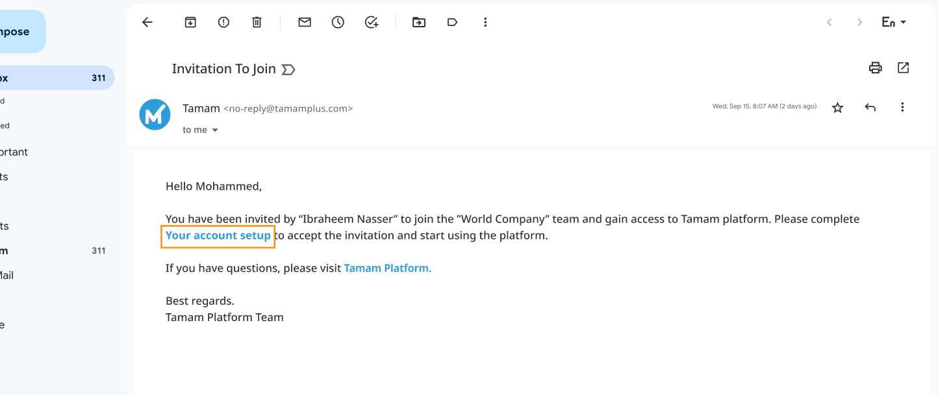This screenshot has width=938, height=395.
Task: Open the toolbar's three-dot More menu
Action: click(x=485, y=22)
